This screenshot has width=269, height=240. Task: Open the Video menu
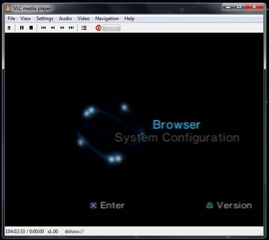(84, 19)
